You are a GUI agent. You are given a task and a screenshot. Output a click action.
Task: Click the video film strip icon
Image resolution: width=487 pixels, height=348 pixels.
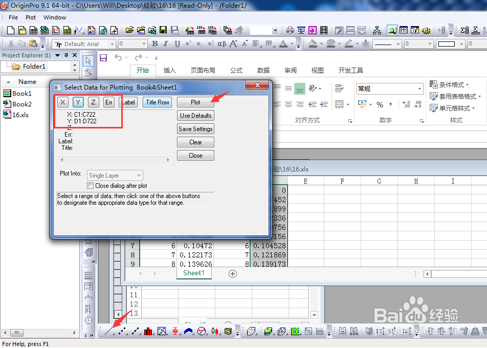(324, 30)
